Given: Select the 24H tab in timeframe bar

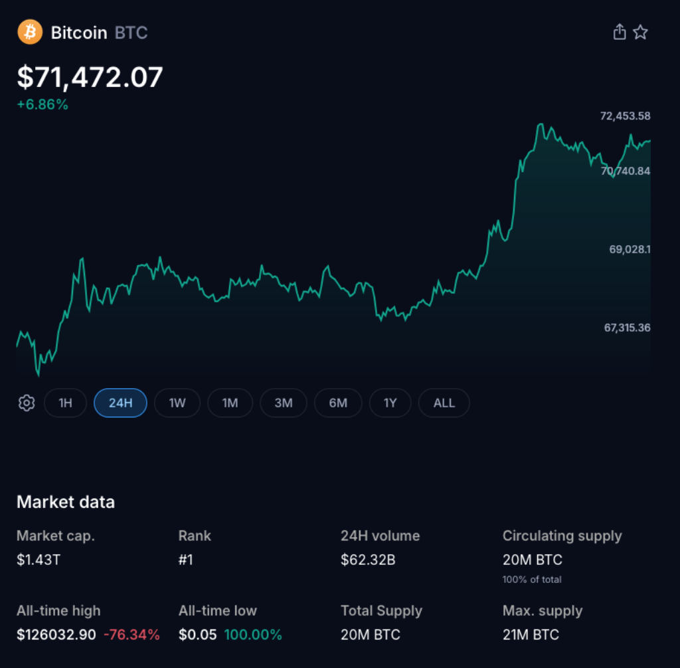Looking at the screenshot, I should click(x=120, y=403).
